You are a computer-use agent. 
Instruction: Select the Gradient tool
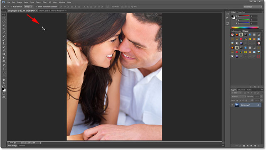tap(4, 54)
